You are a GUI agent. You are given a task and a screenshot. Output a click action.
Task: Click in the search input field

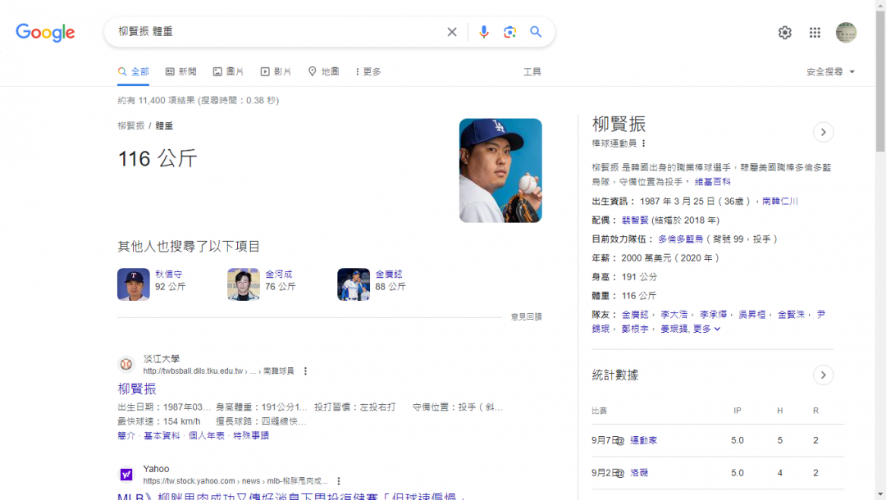point(277,32)
